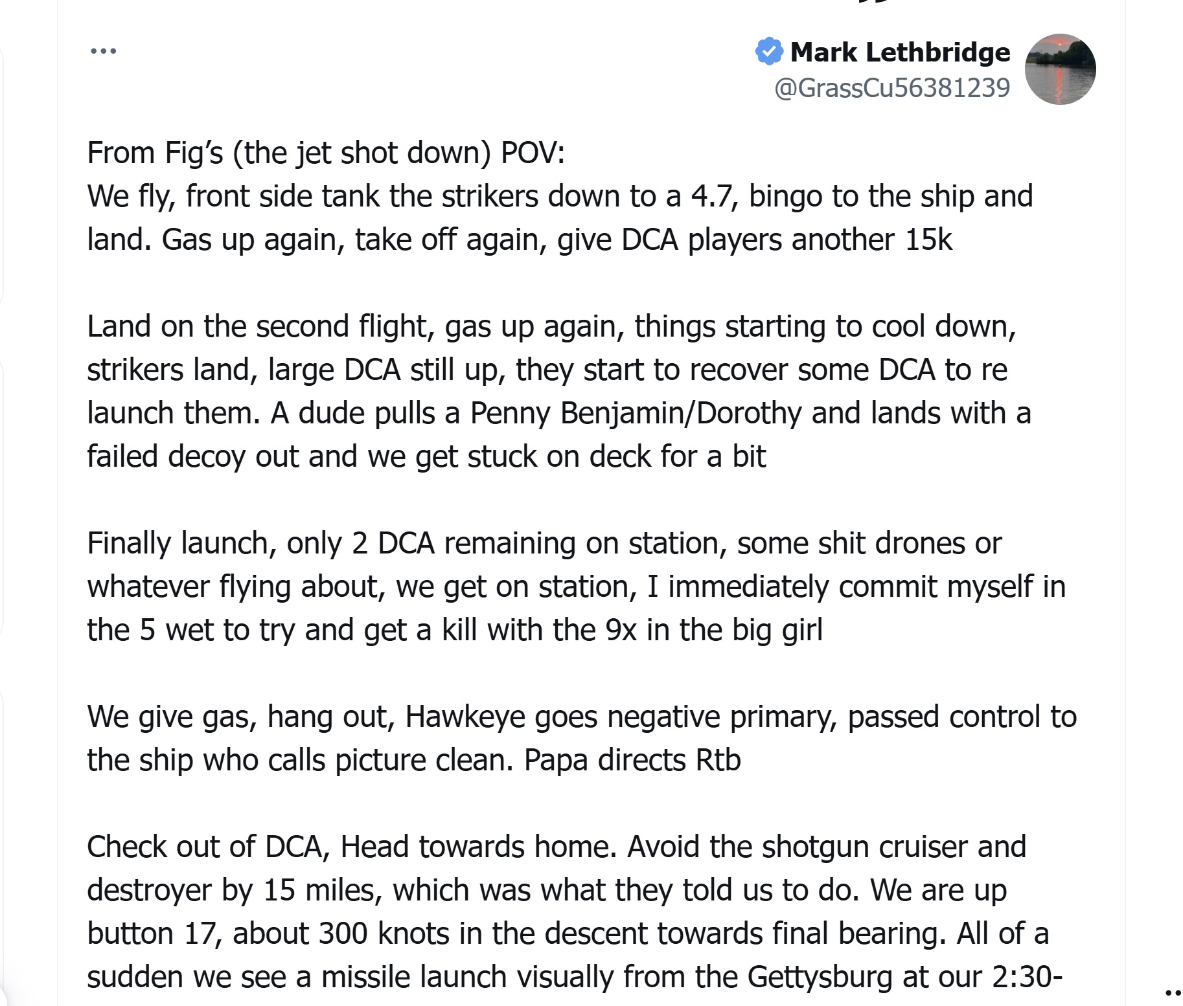Open the @GrassCu56381239 handle link

pyautogui.click(x=892, y=87)
